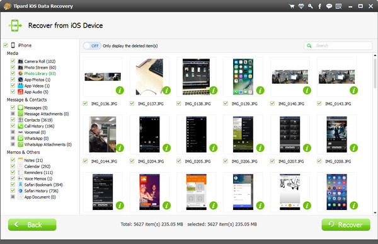Click the vertical scrollbar thumb
This screenshot has height=244, width=378.
coord(375,73)
